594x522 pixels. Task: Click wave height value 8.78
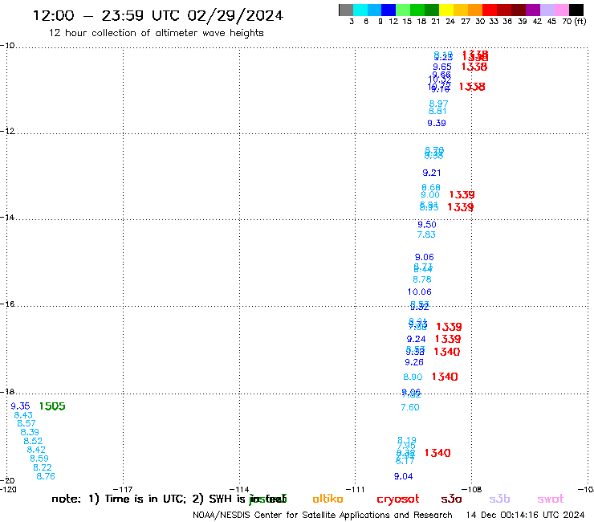coord(422,279)
